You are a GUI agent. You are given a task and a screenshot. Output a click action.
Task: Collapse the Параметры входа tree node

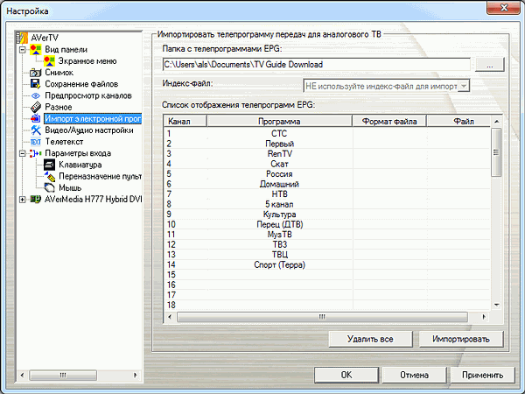tap(22, 153)
